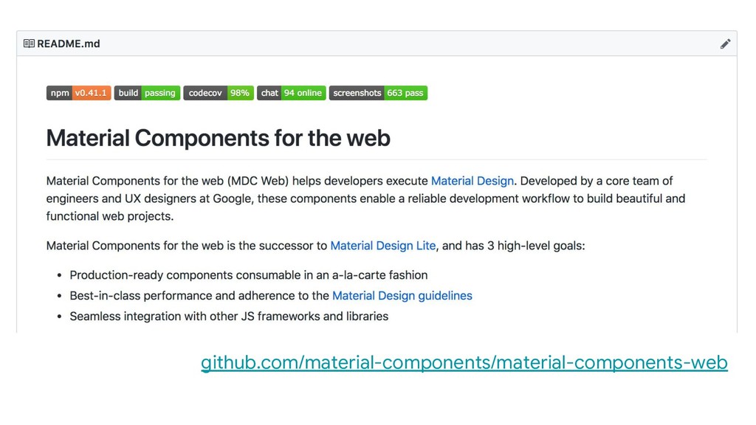
Task: Click the 663 pass green label
Action: 405,93
